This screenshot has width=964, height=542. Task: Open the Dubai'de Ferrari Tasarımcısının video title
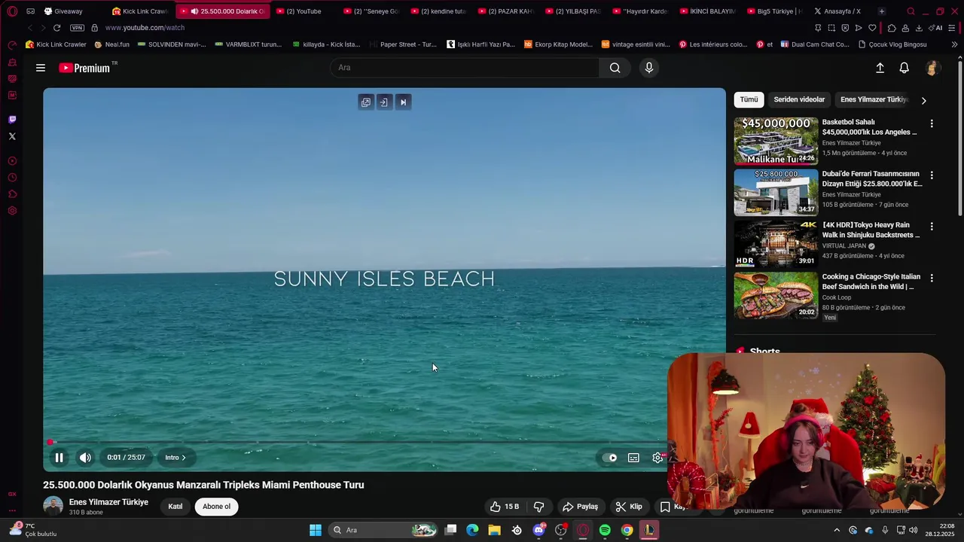tap(872, 178)
